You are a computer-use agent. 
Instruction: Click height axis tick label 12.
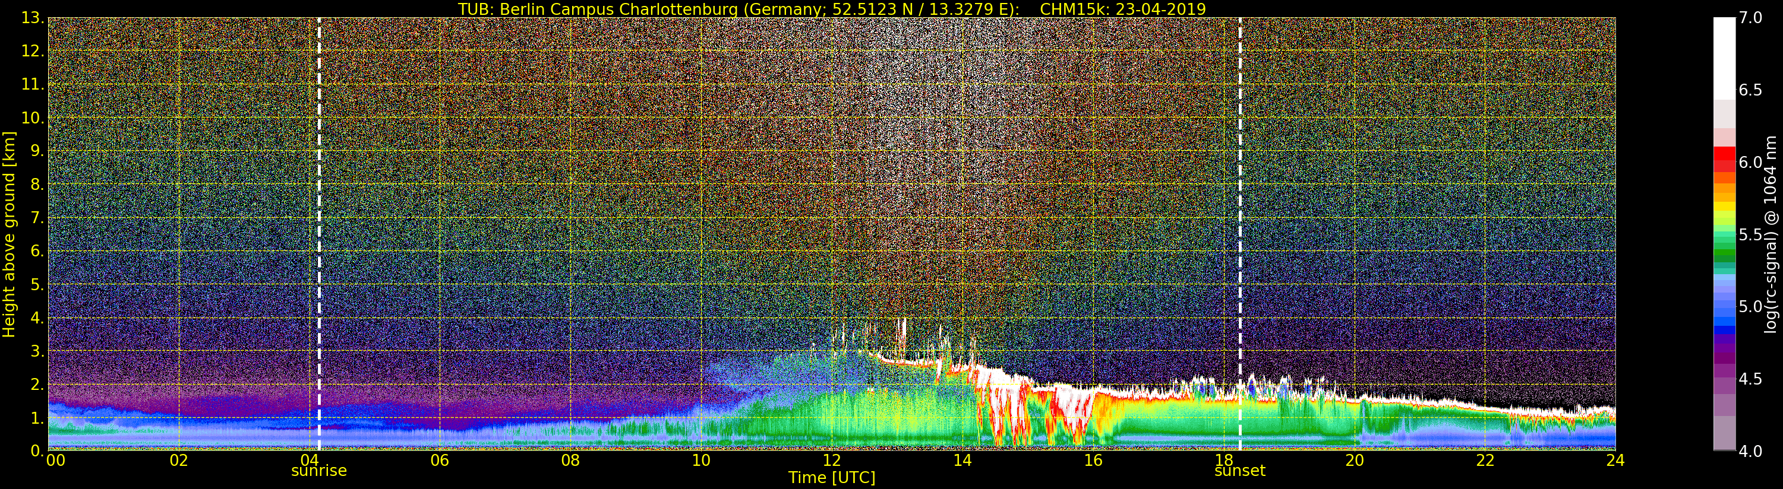(x=32, y=52)
